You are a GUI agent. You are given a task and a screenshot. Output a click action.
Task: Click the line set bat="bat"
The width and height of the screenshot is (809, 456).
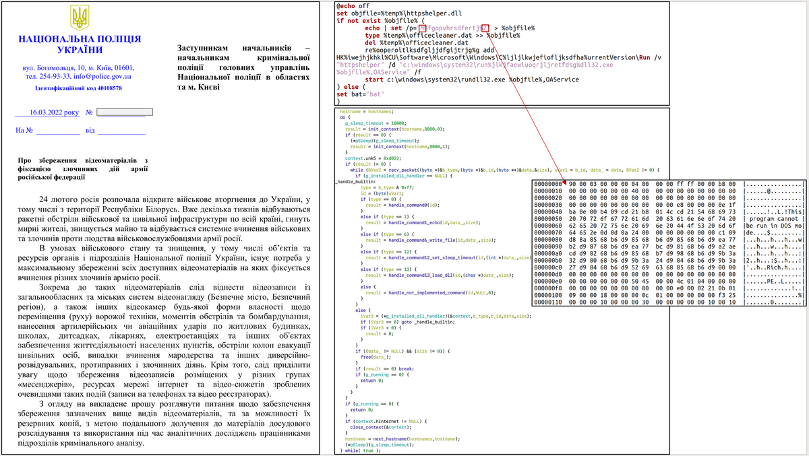361,94
